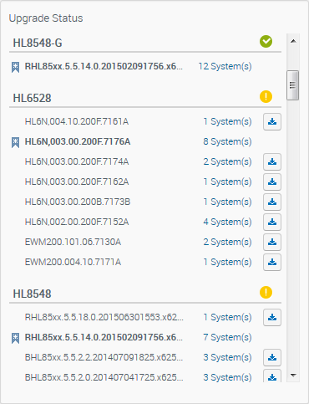Click download icon for HL6N,003.00.200F.7162A

(x=272, y=182)
